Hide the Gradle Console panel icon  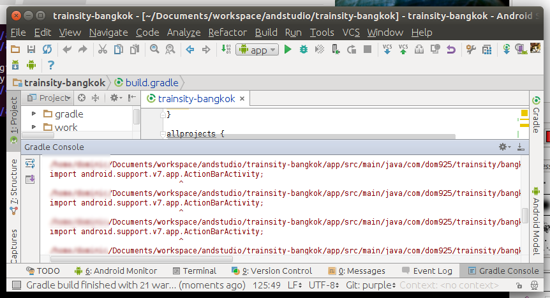[x=521, y=147]
